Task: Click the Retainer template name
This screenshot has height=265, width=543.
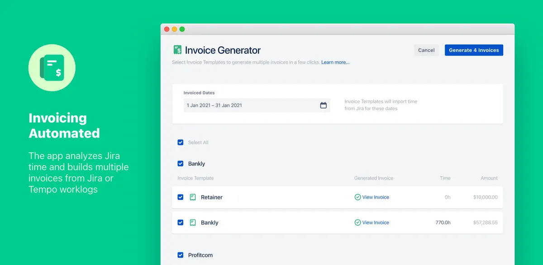Action: pos(212,197)
